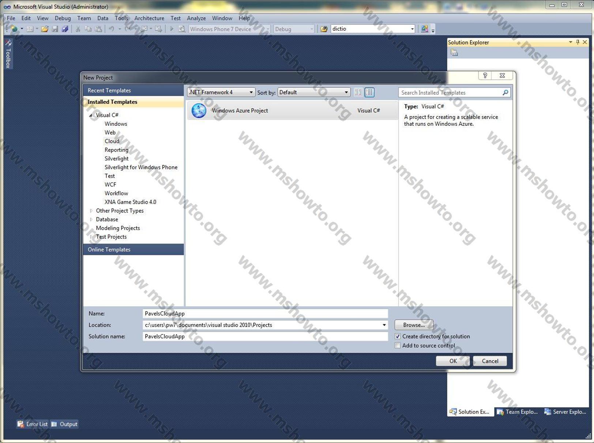Click the Find in Files icon
This screenshot has height=443, width=594.
(x=182, y=29)
